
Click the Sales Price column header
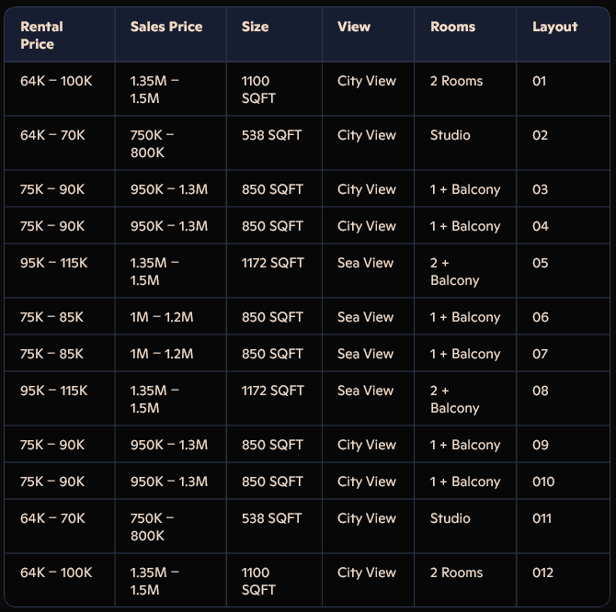166,27
